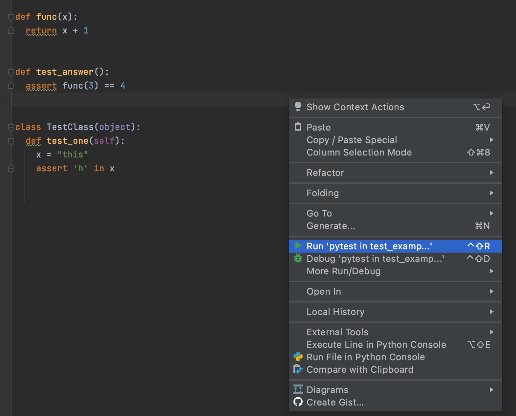
Task: Click fold end marker beside assert 'h' line
Action: click(11, 168)
